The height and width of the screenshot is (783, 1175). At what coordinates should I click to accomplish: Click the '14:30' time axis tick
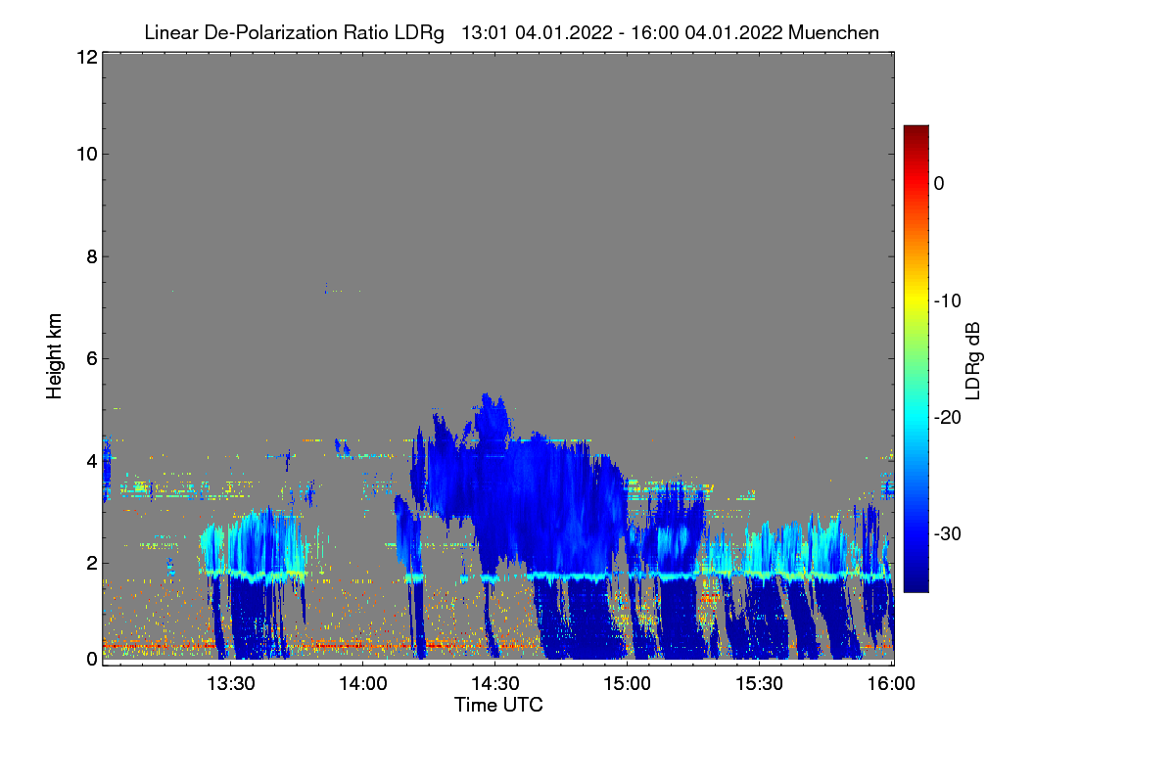click(495, 683)
